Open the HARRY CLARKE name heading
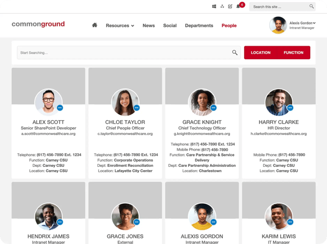The image size is (327, 244). [278, 122]
